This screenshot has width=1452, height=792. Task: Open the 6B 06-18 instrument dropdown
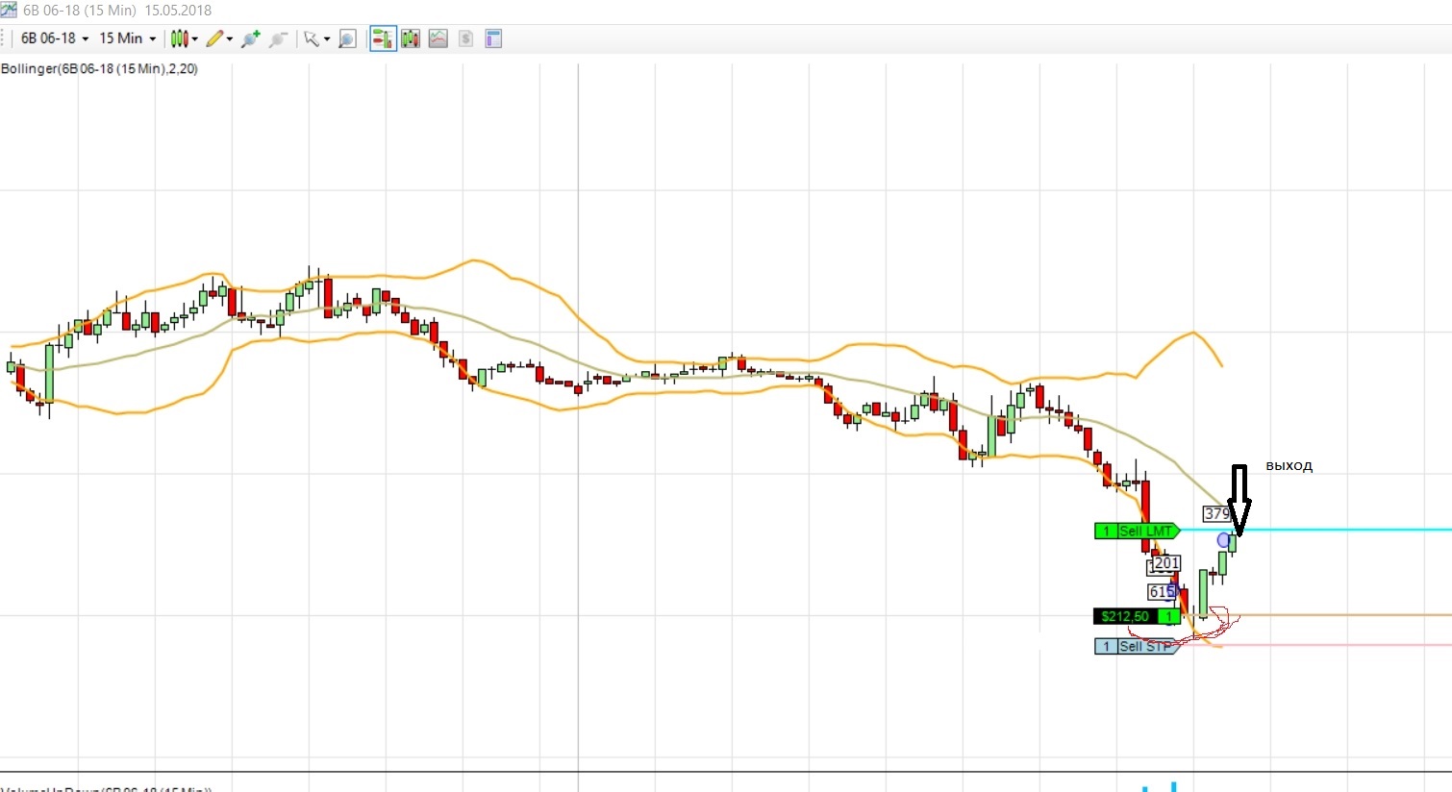click(x=55, y=38)
